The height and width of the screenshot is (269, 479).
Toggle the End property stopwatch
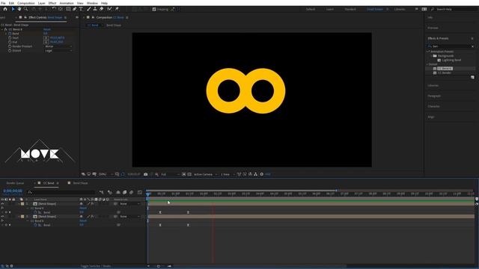(10, 42)
